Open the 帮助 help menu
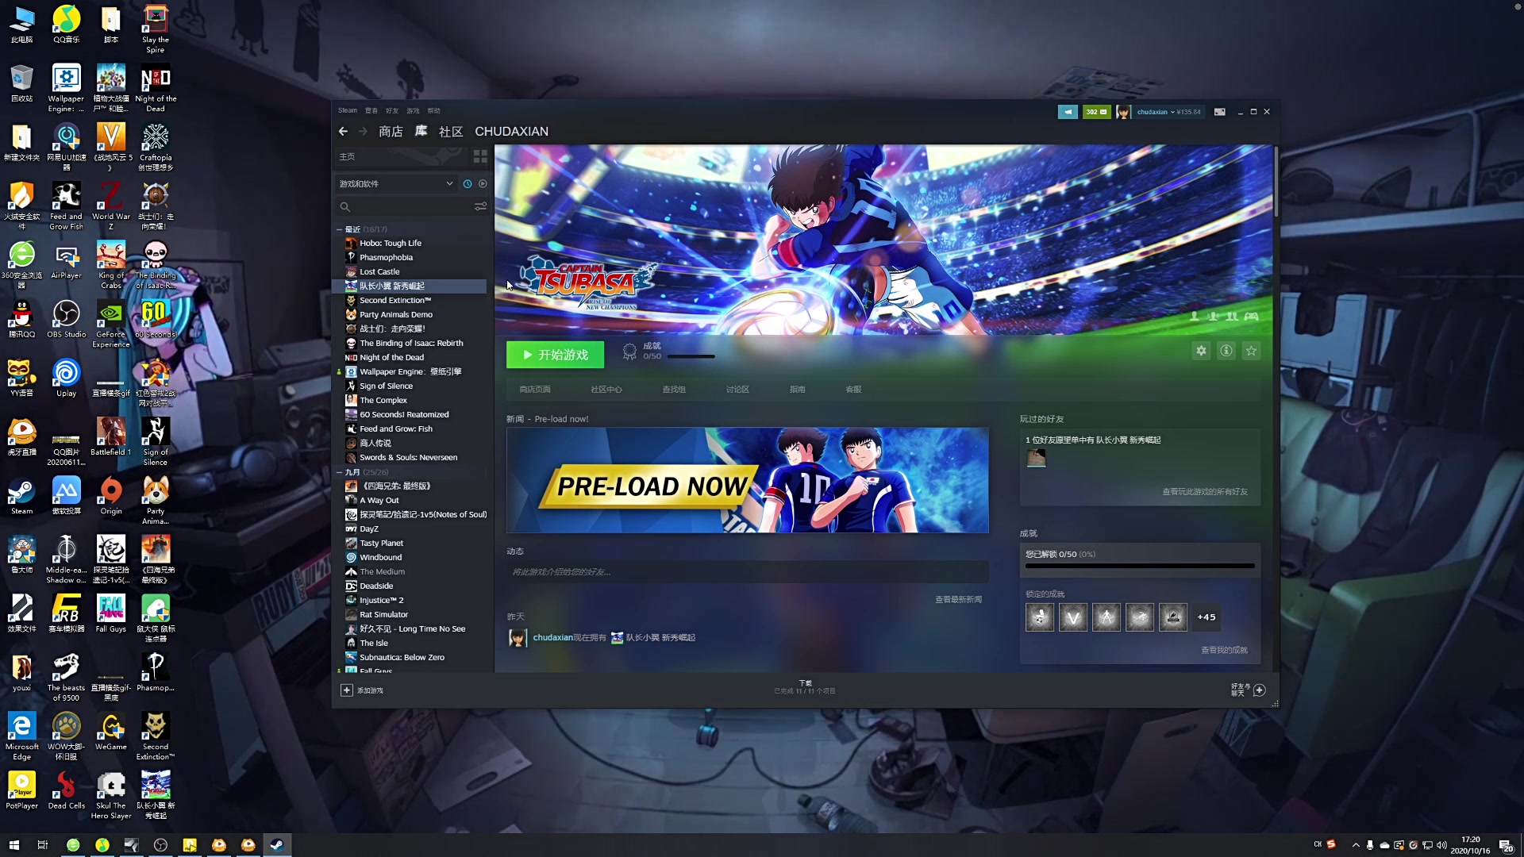Screen dimensions: 1524x857 pos(433,110)
